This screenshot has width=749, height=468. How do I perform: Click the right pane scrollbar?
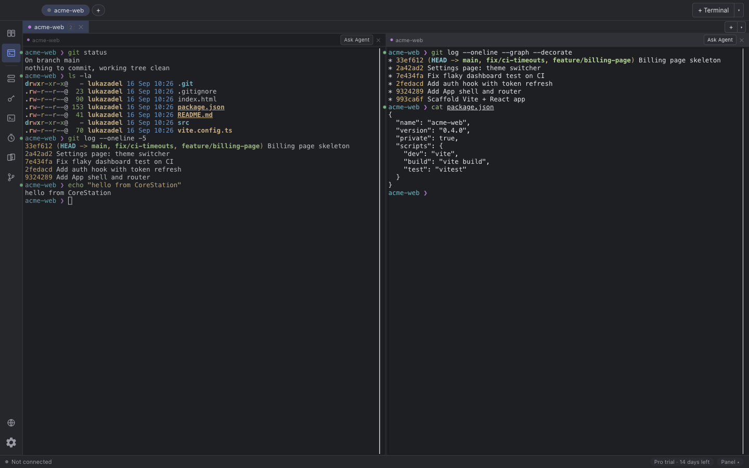pyautogui.click(x=743, y=251)
